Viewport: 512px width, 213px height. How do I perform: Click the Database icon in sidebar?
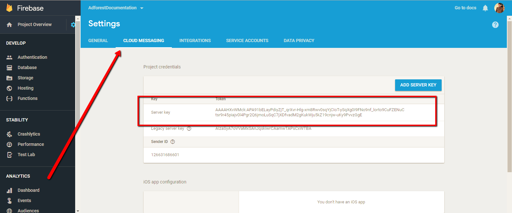[x=9, y=67]
